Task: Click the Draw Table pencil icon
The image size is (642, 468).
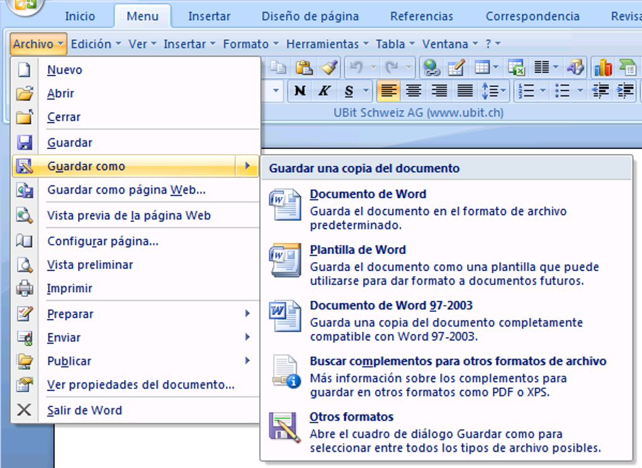Action: click(456, 67)
